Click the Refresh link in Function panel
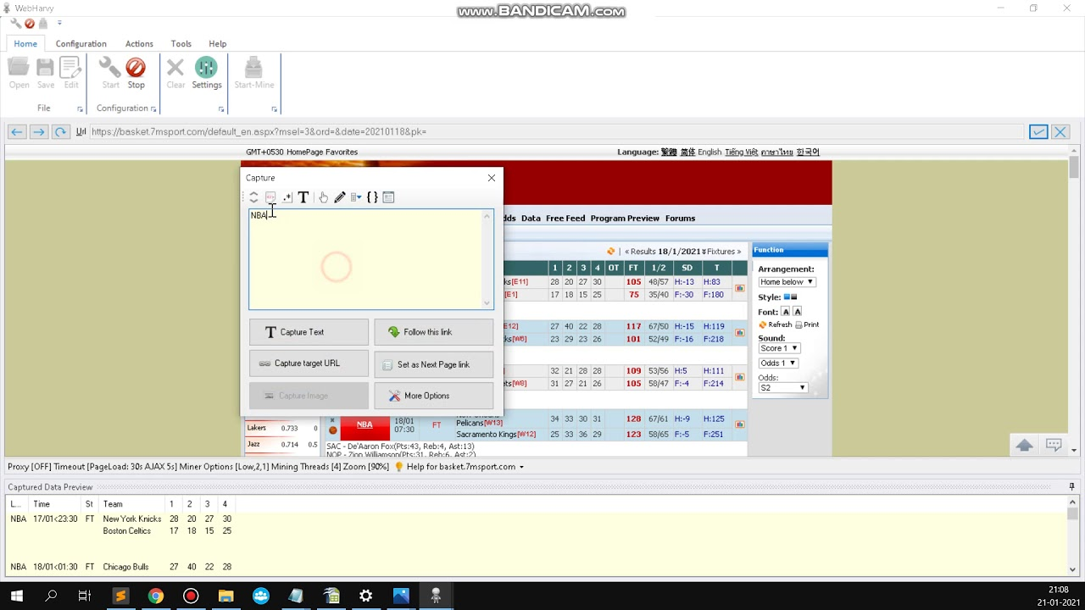1085x610 pixels. coord(776,324)
